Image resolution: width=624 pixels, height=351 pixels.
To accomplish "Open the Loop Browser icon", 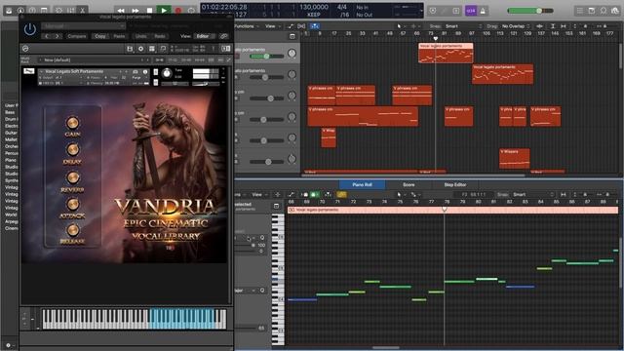I will click(604, 11).
